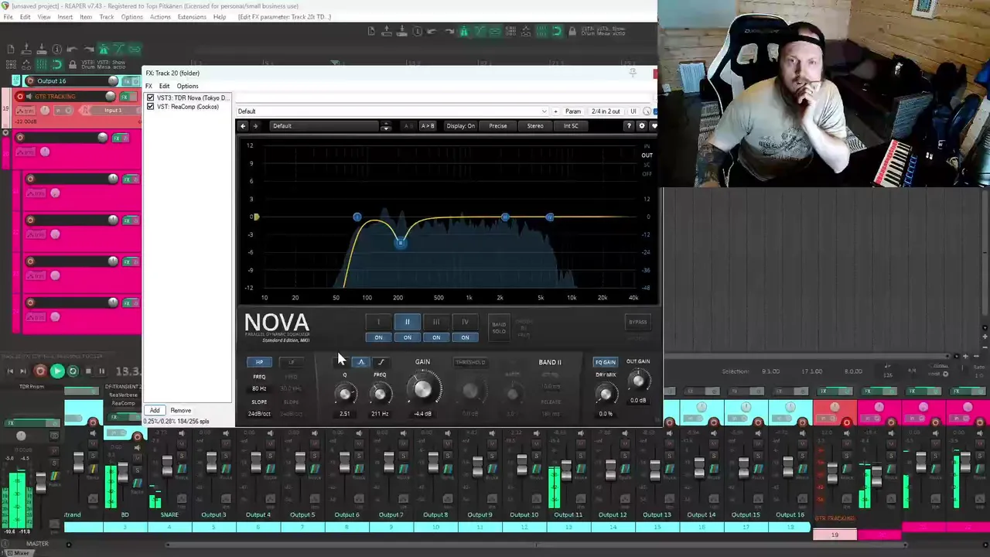Toggle VST: ReaComp plugin checkbox
Viewport: 990px width, 557px height.
coord(150,107)
